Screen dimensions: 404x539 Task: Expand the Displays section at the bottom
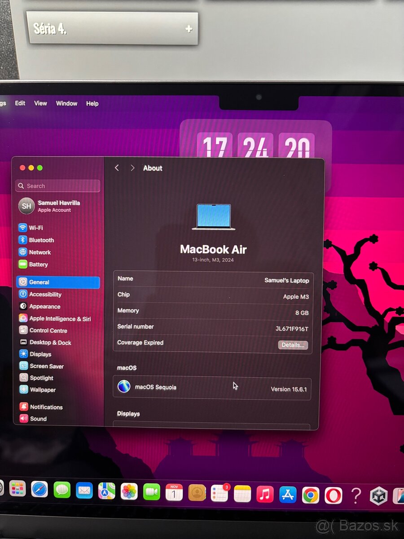coord(129,414)
